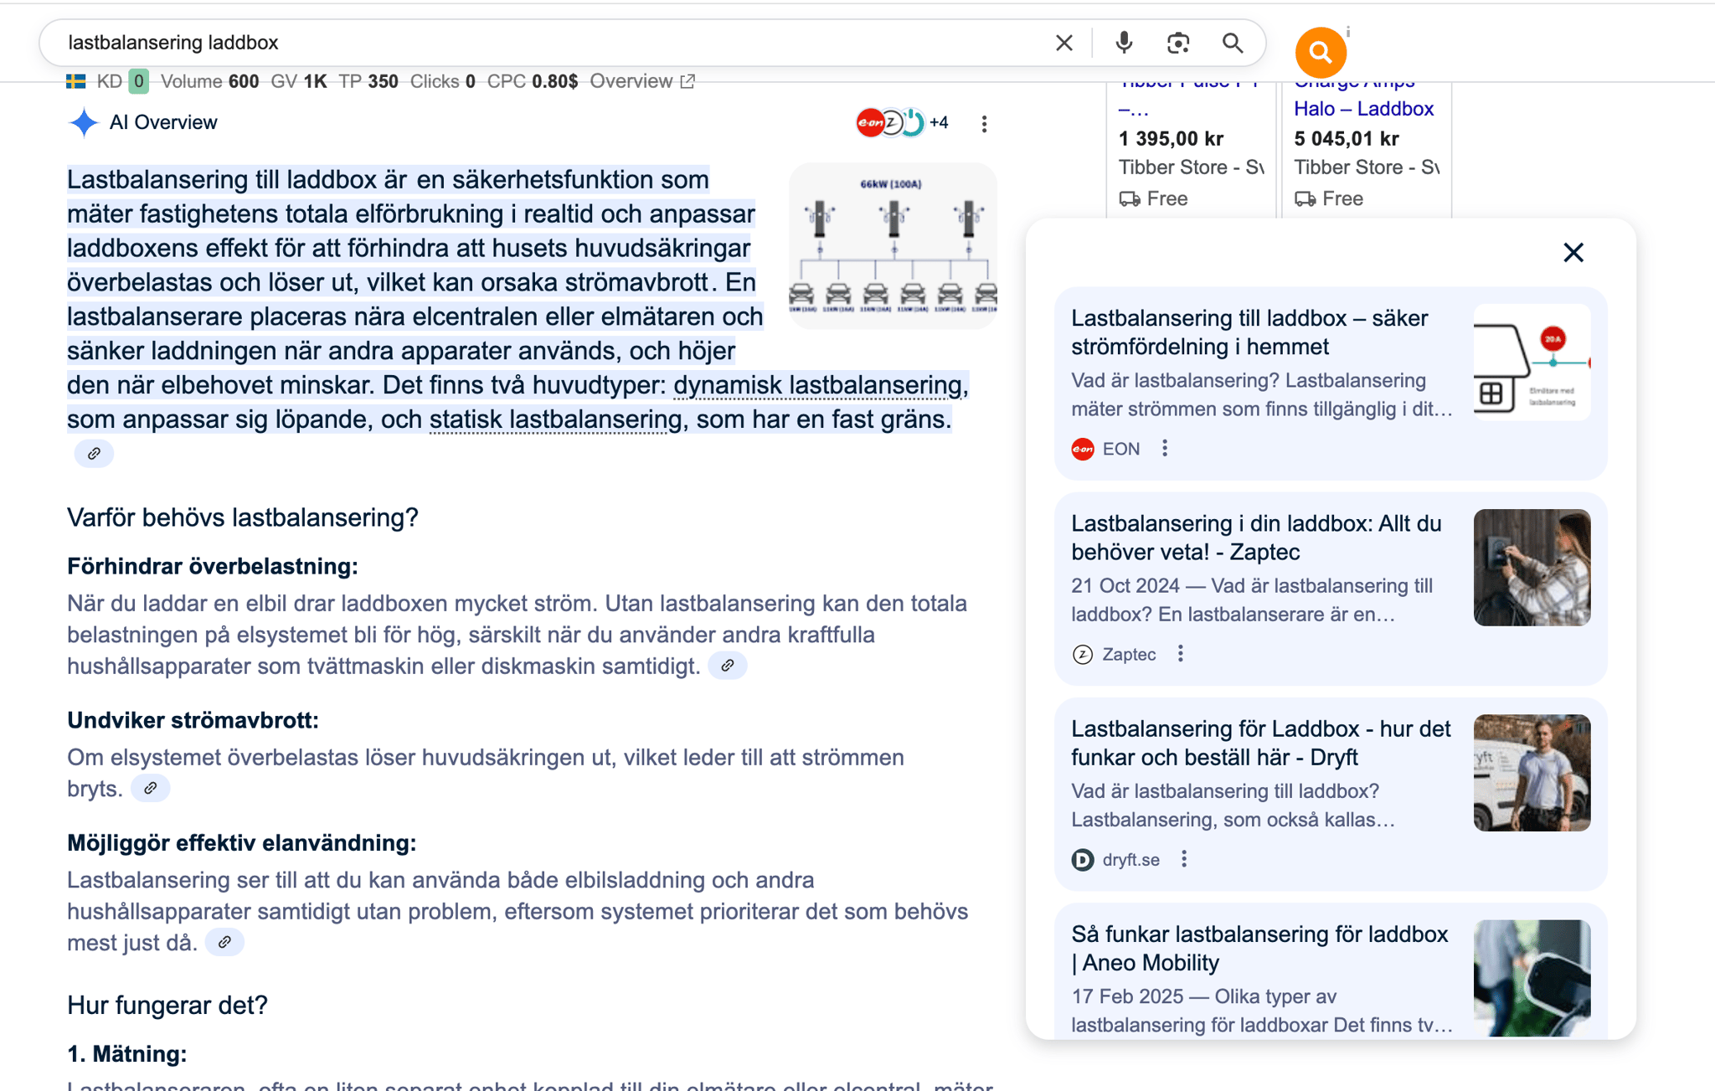Open EON article Lastbalansering till laddbox
The image size is (1715, 1091).
click(x=1249, y=332)
